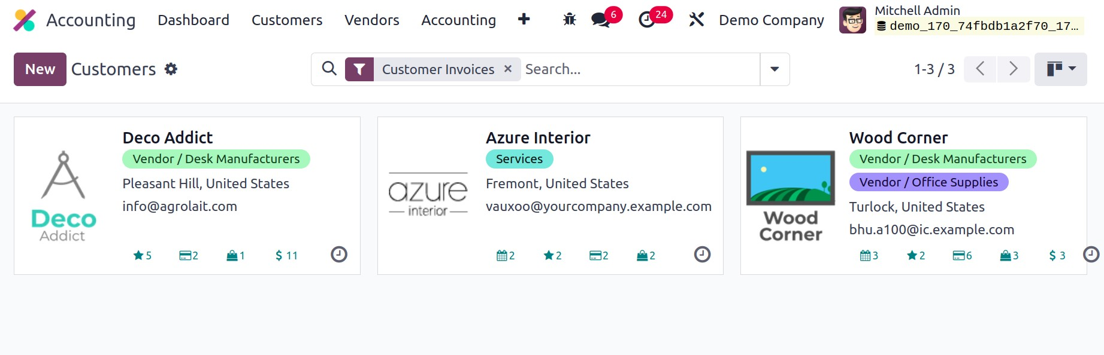Click Deco Addict's activity clock icon

pyautogui.click(x=339, y=255)
